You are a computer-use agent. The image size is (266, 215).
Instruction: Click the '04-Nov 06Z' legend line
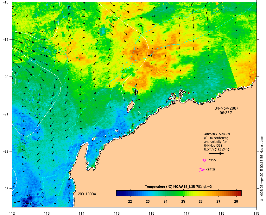[213, 145]
